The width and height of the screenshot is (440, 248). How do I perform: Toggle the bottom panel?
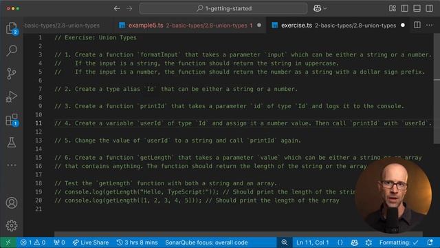[417, 8]
